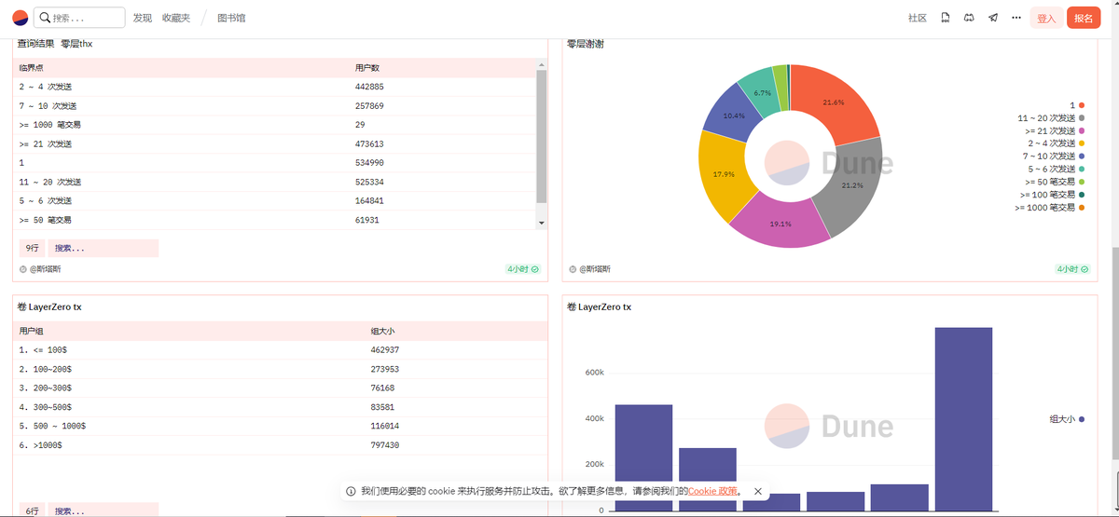Click the 17.9% yellow donut slice

(x=723, y=173)
